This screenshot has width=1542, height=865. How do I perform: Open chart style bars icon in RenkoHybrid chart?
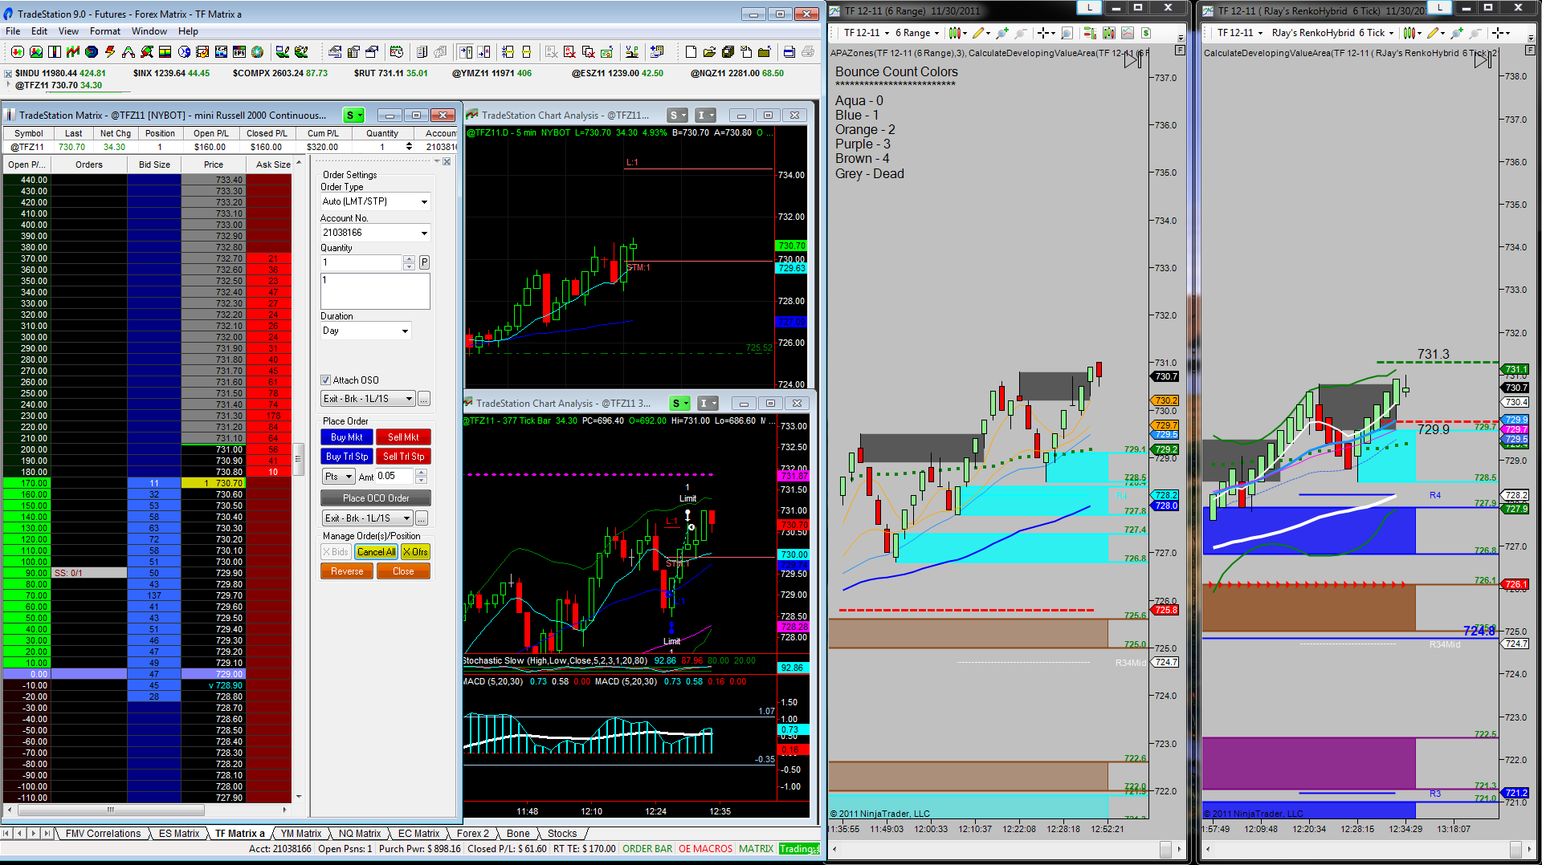pyautogui.click(x=1409, y=33)
